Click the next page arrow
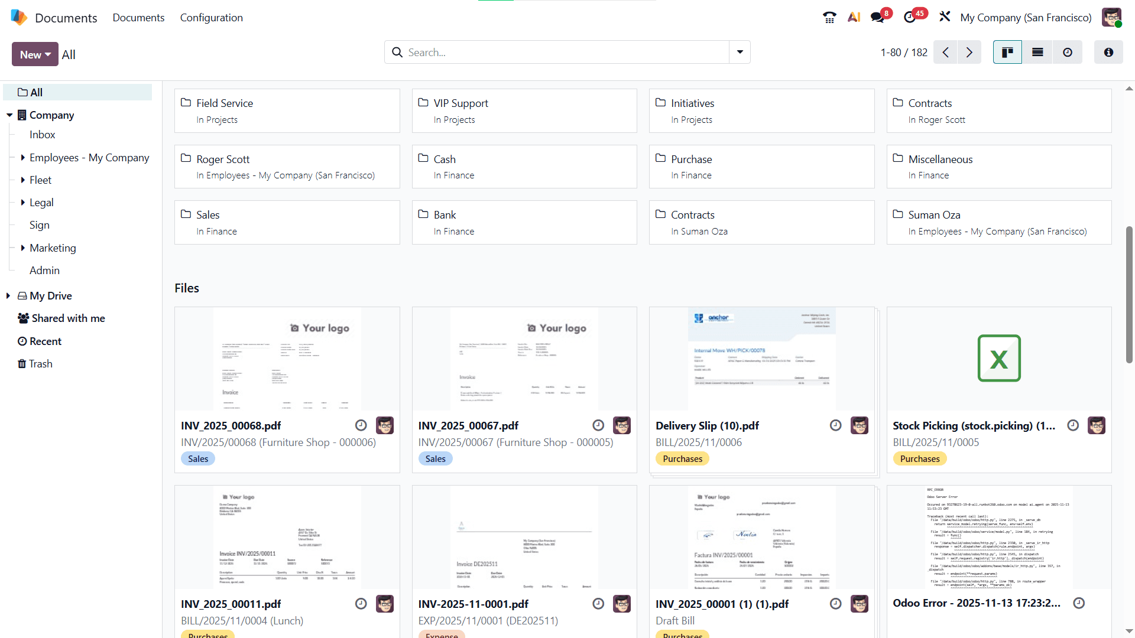Image resolution: width=1135 pixels, height=638 pixels. pos(969,52)
